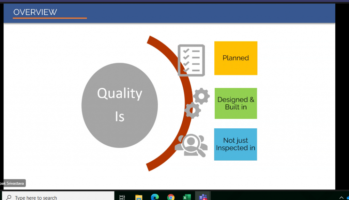The width and height of the screenshot is (349, 200).
Task: Click the 'OVERVIEW' slide title
Action: coord(35,12)
